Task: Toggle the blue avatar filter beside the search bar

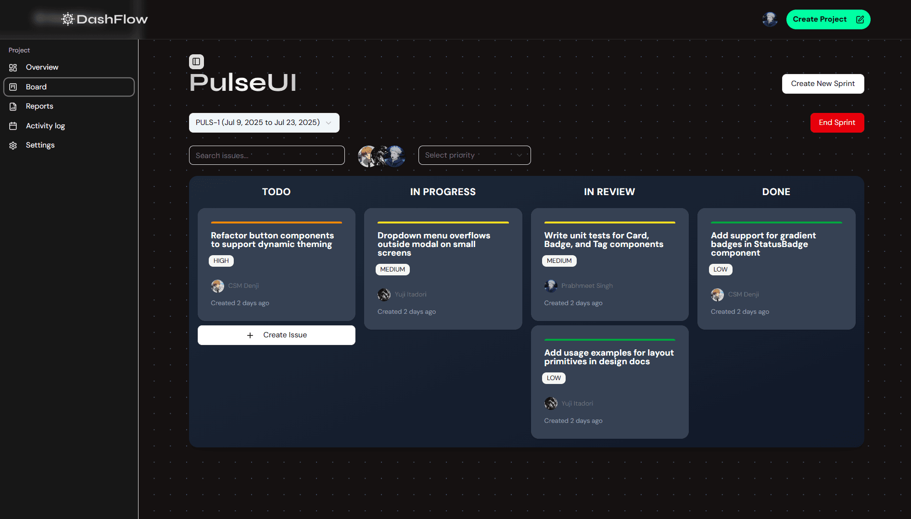Action: 395,156
